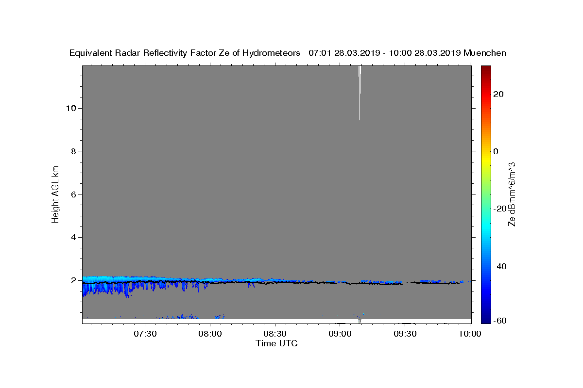Screen dimensions: 583x388
Task: Click the 09:30 time tick label
Action: click(x=405, y=334)
